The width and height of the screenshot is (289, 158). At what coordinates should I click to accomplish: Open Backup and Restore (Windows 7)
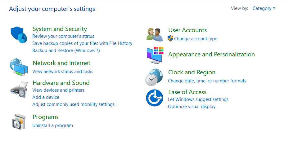66,50
